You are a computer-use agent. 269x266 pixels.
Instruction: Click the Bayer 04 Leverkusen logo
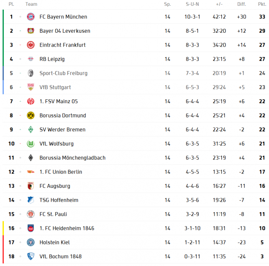click(31, 31)
